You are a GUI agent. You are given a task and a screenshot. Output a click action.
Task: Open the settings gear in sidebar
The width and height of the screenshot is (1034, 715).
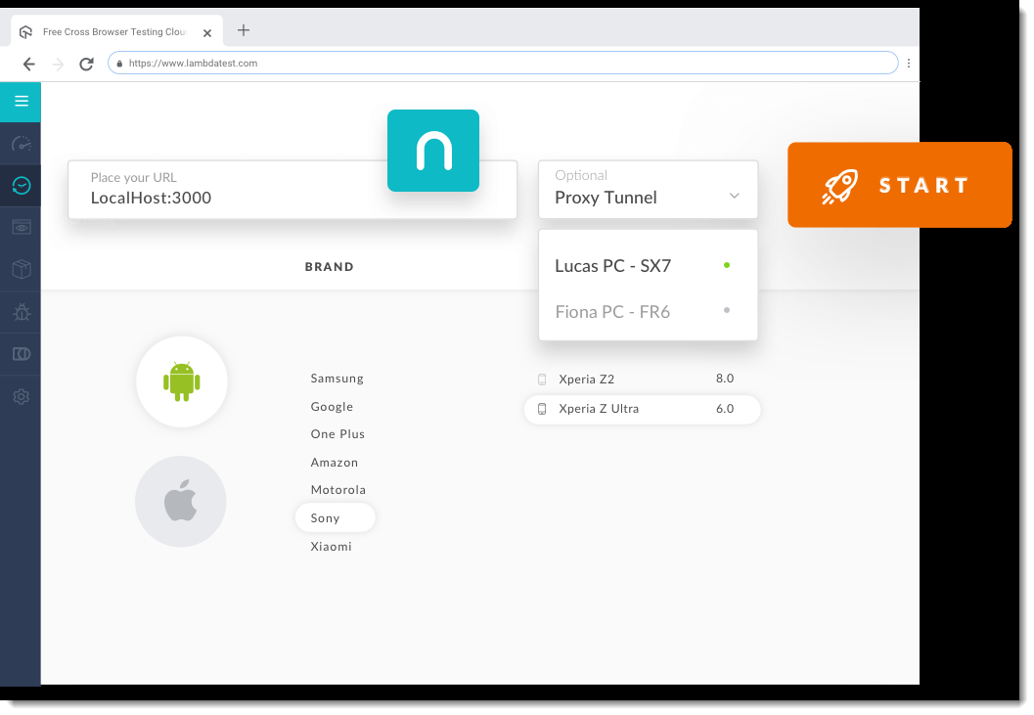click(x=22, y=396)
